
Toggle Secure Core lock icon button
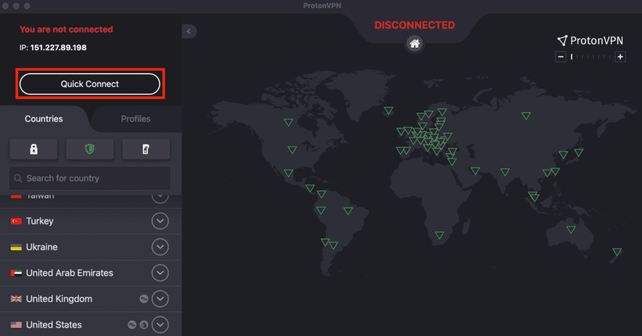point(34,149)
